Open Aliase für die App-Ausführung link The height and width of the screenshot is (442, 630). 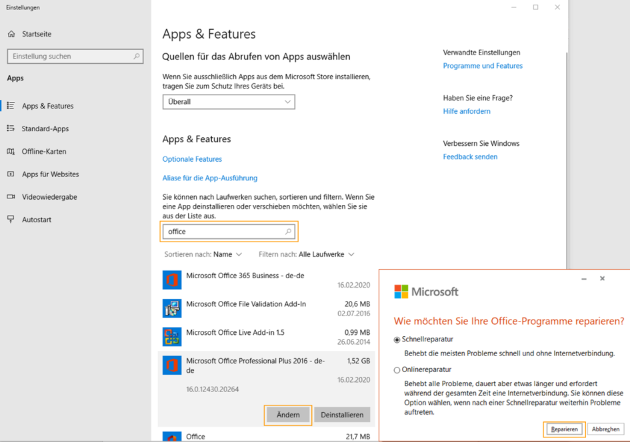210,178
